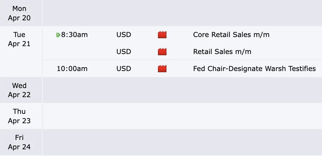The image size is (322, 156).
Task: Click the empty event row for Wednesday
Action: 182,90
